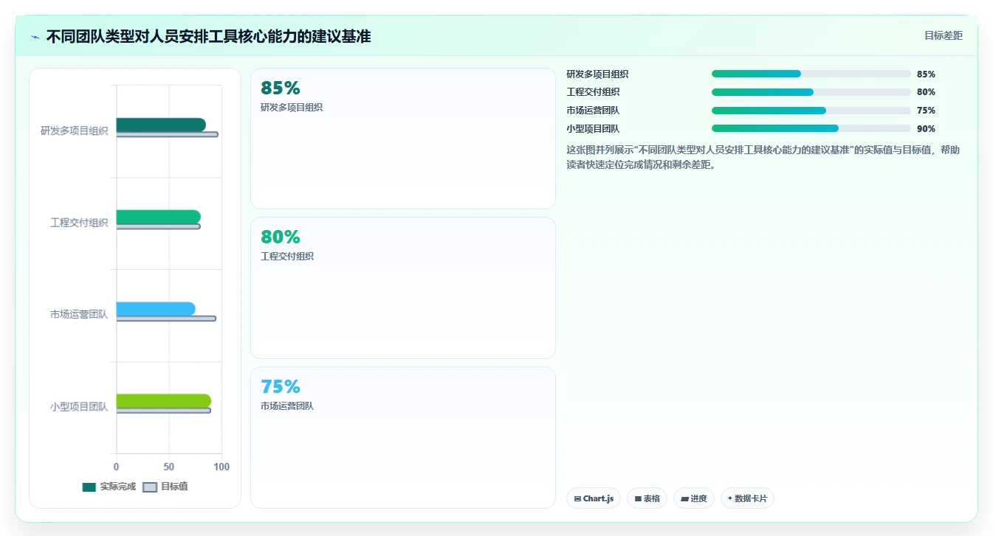This screenshot has height=536, width=993.
Task: Click the 数据卡片 tag chip
Action: point(747,498)
